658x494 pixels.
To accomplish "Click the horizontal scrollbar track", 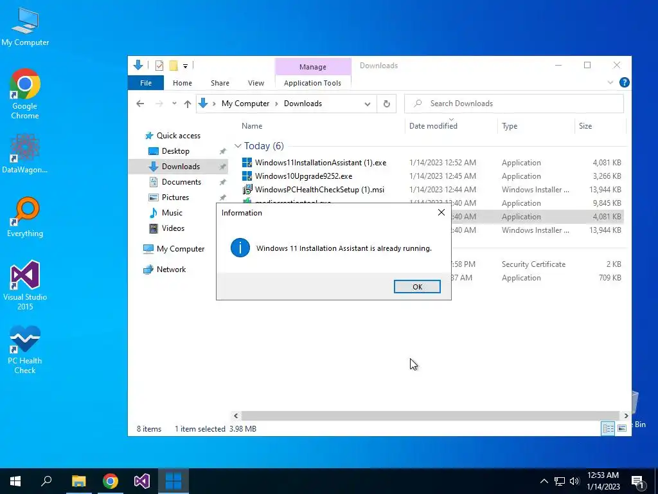I will (430, 416).
